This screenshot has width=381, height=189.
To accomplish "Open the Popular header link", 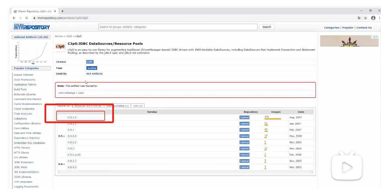I will [348, 28].
